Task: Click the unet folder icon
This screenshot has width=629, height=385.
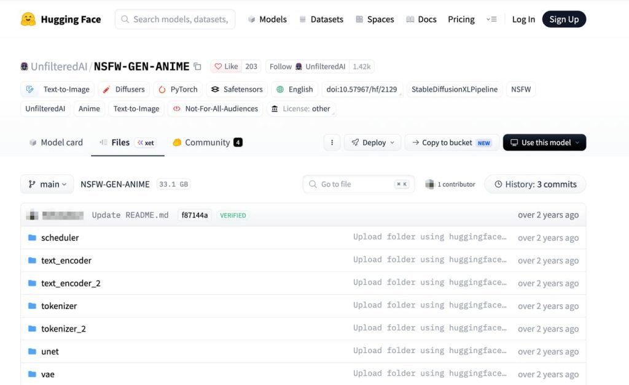Action: tap(32, 351)
